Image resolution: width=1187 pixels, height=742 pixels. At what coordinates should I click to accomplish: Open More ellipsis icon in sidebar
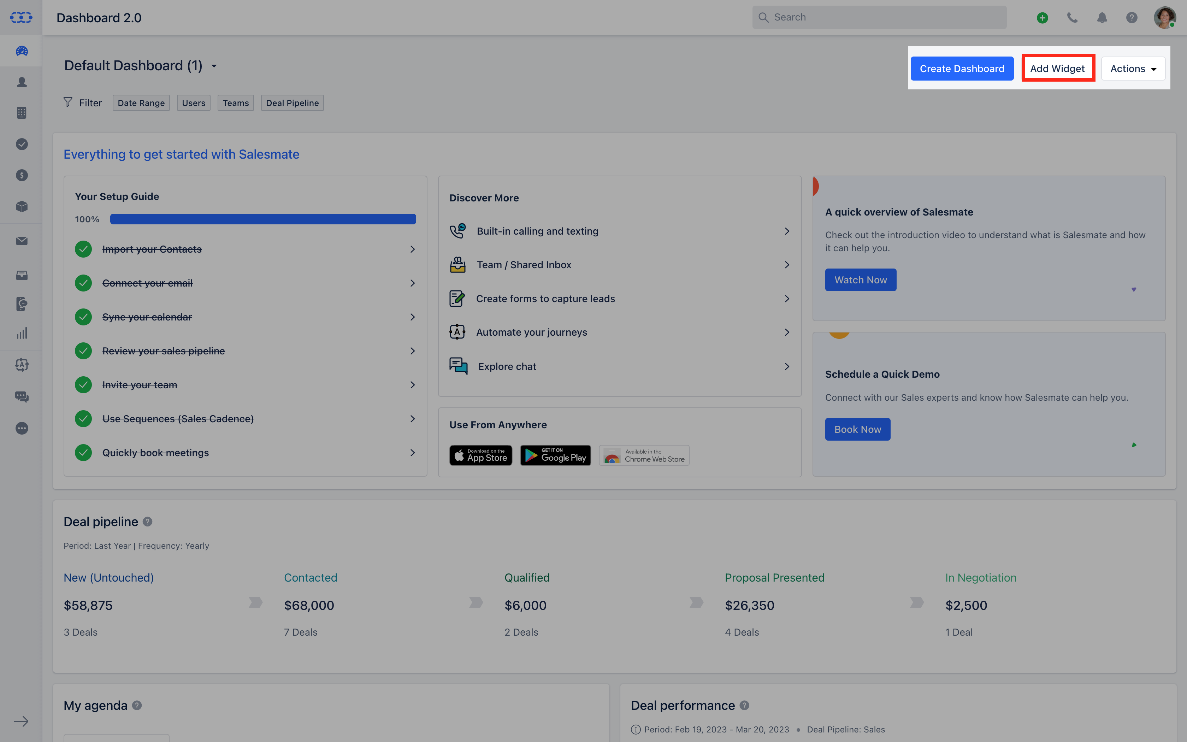pos(22,428)
